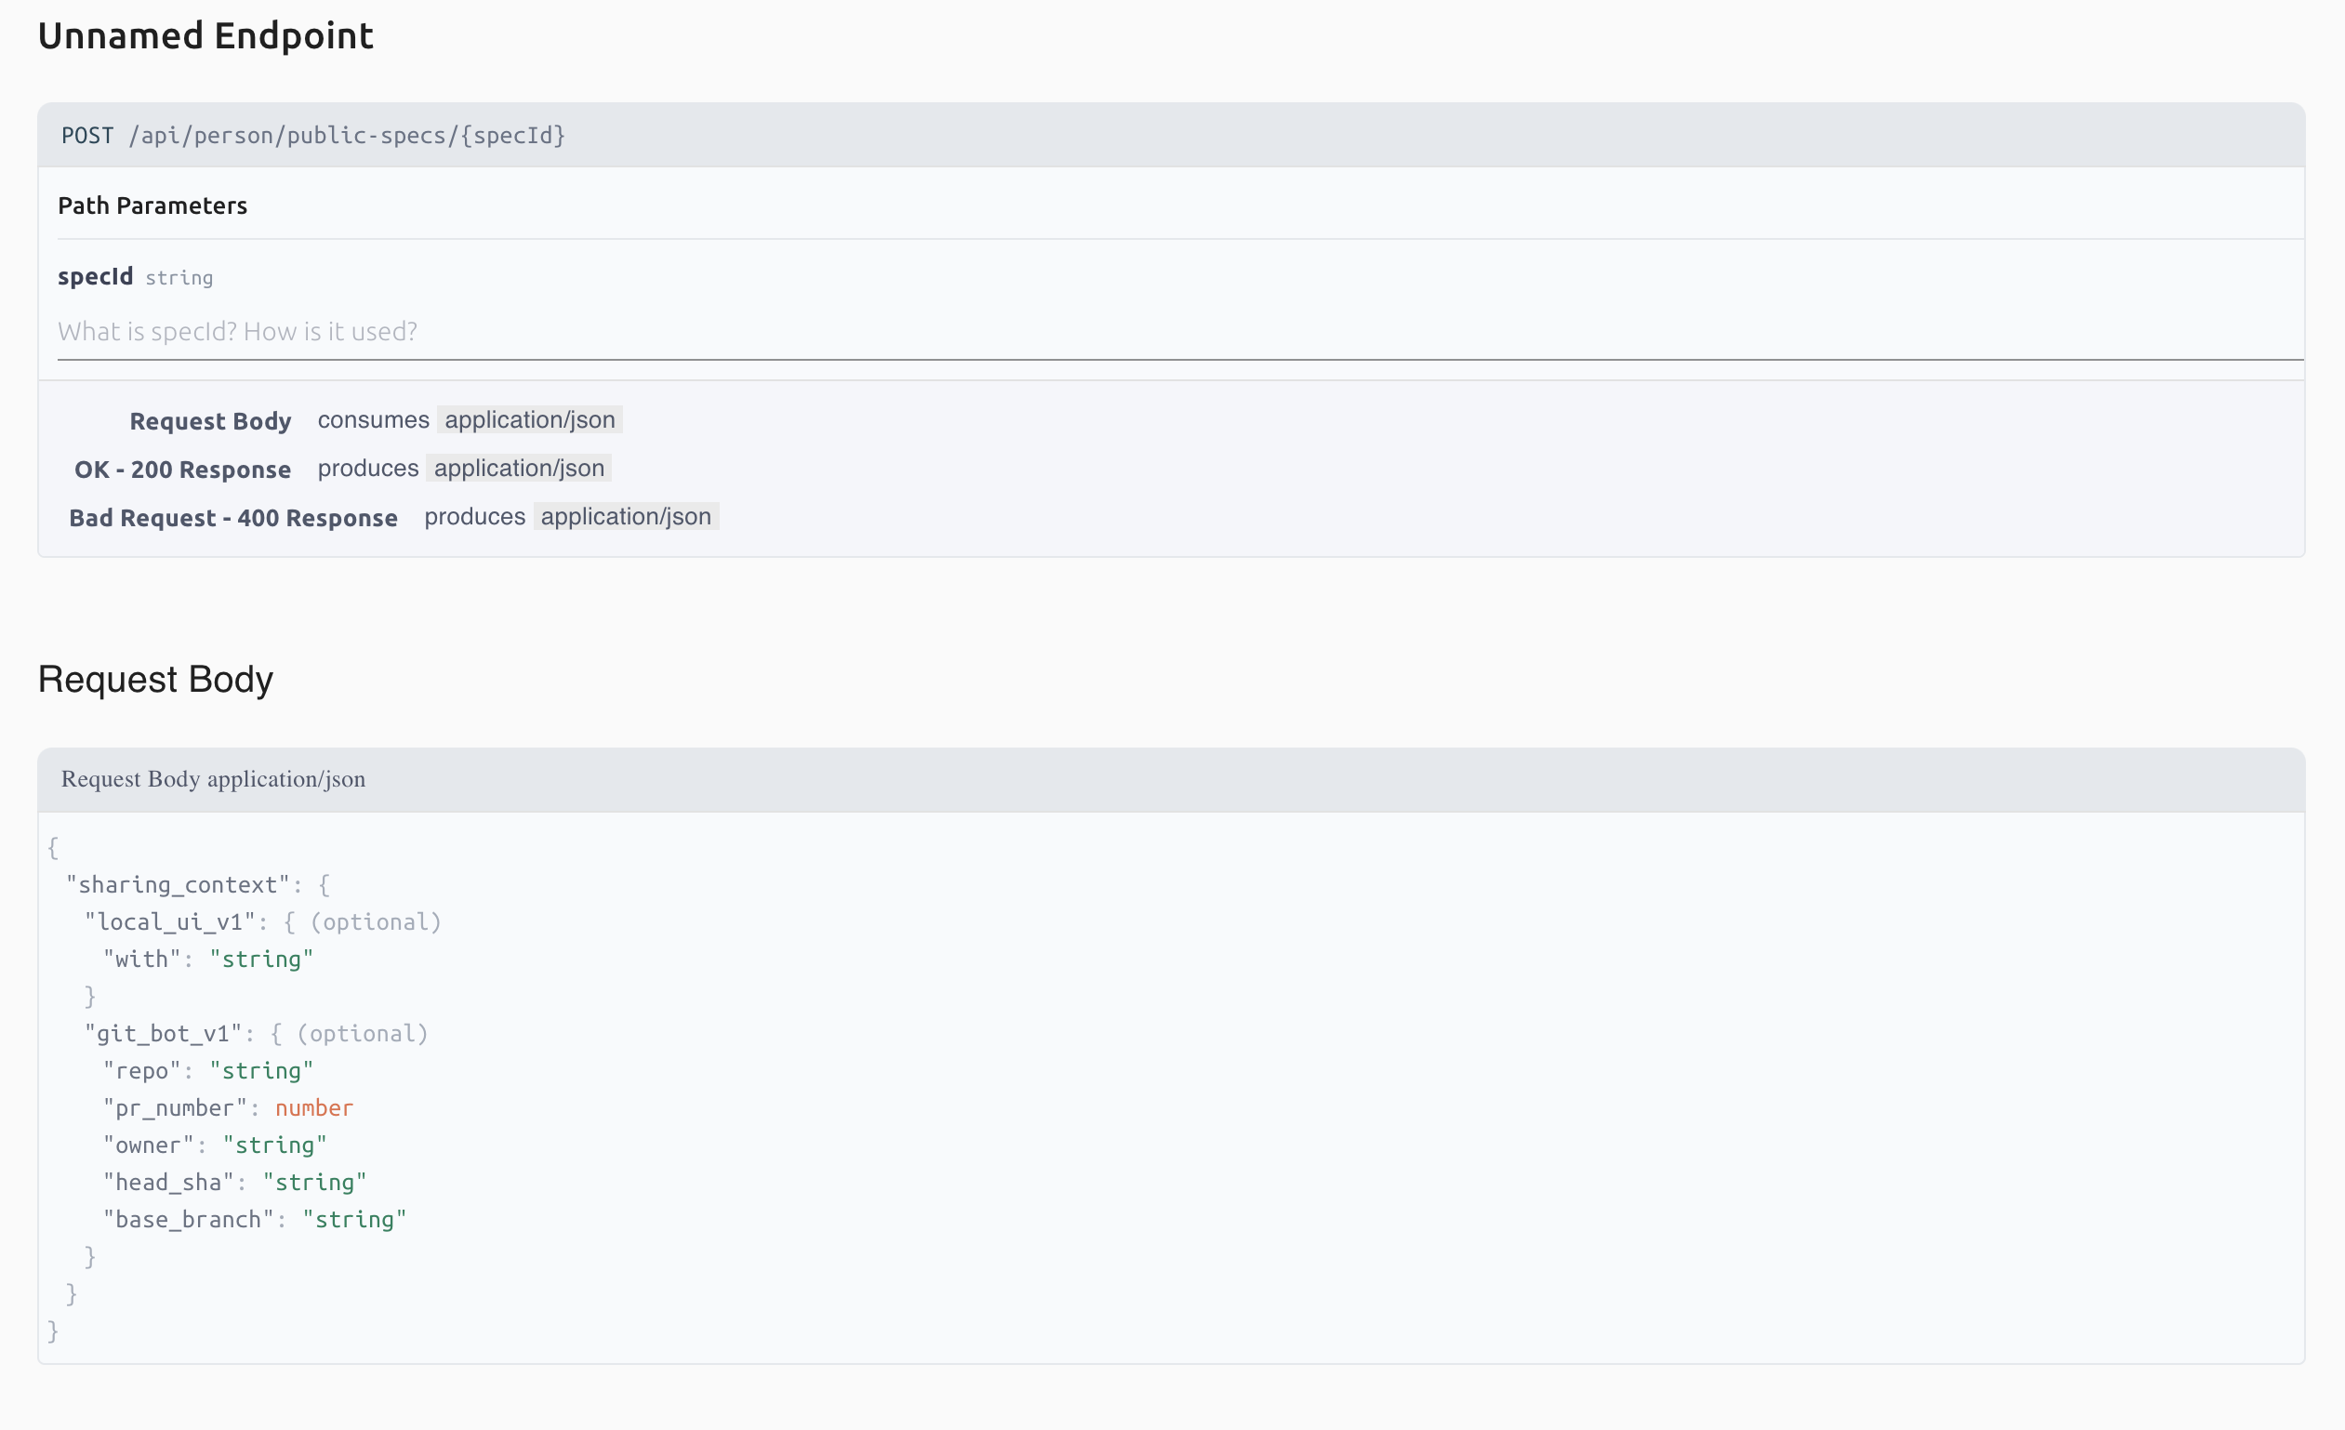Select the Path Parameters section header
2345x1430 pixels.
pyautogui.click(x=152, y=205)
